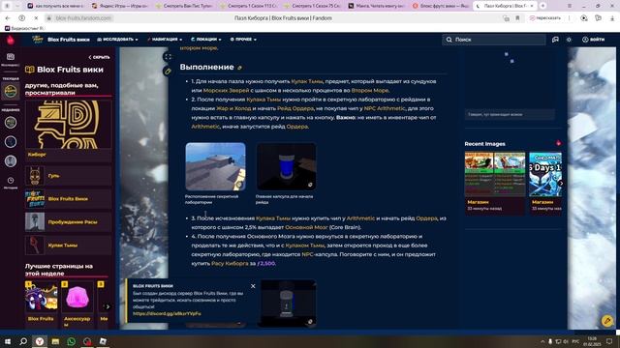Open the 5 Days recent image
Viewport: 620px width, 348px height.
545,174
